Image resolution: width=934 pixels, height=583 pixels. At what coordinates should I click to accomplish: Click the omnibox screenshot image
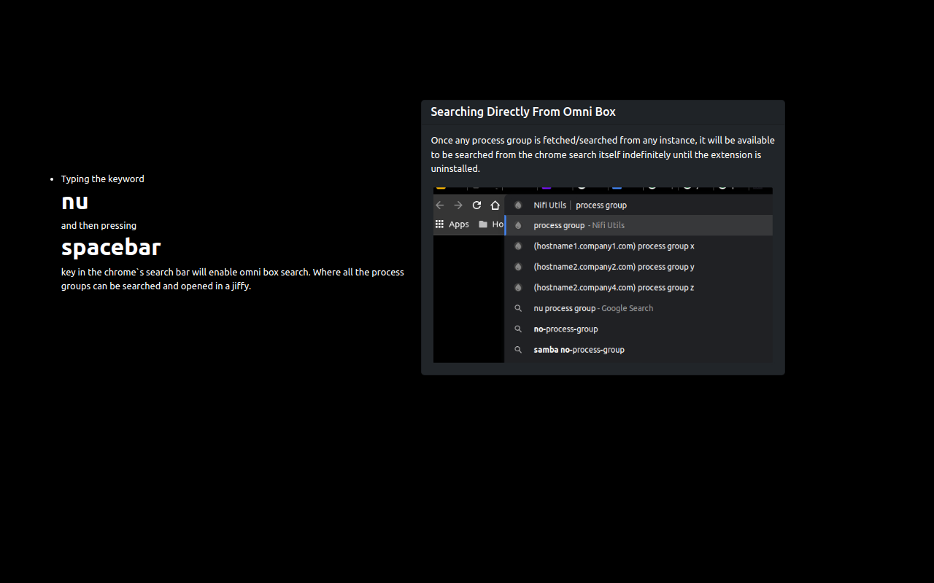(x=603, y=275)
